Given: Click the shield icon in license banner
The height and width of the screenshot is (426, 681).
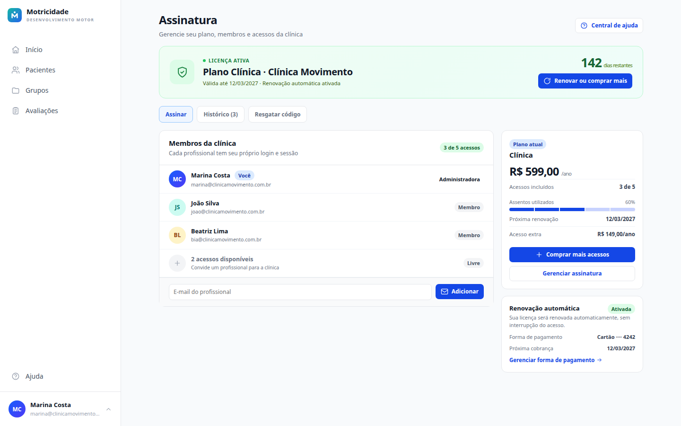Looking at the screenshot, I should (x=182, y=72).
